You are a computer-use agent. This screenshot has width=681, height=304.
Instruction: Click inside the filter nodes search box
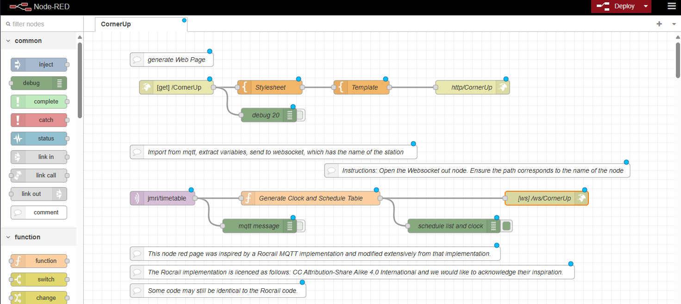[x=42, y=23]
